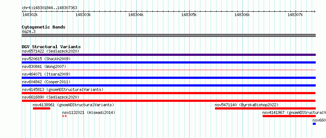326x138 pixels.
Task: Click the tiny red nsv1132021 marker
Action: click(x=64, y=116)
